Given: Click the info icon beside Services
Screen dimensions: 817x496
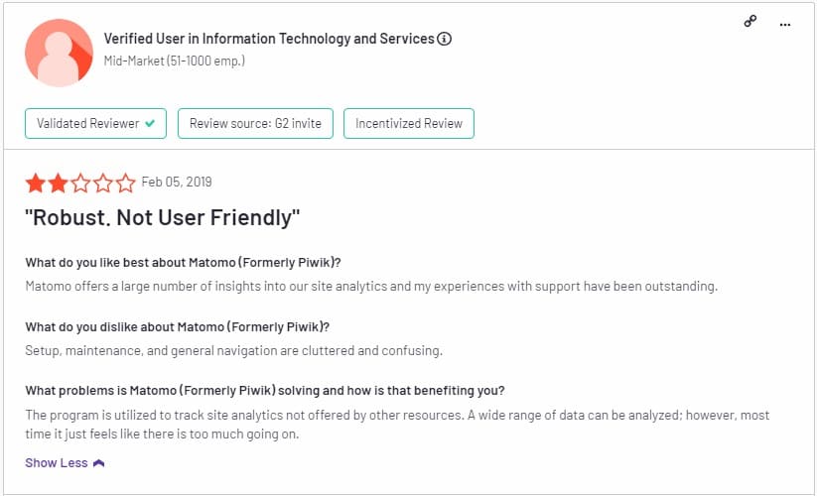Looking at the screenshot, I should 444,39.
